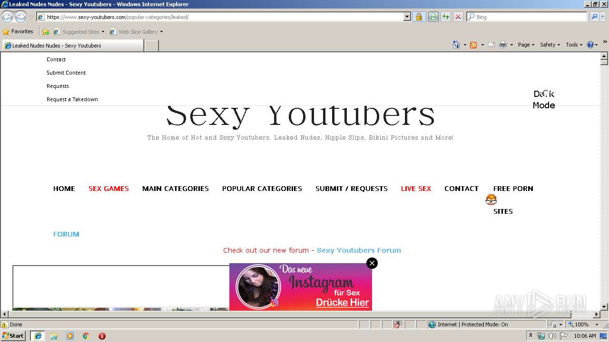The height and width of the screenshot is (342, 609).
Task: Click the volume speaker tray icon
Action: point(552,336)
